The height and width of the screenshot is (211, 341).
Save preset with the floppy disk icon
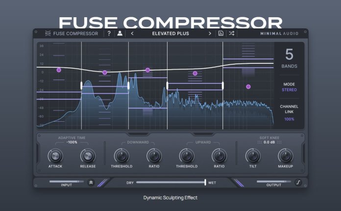[221, 33]
